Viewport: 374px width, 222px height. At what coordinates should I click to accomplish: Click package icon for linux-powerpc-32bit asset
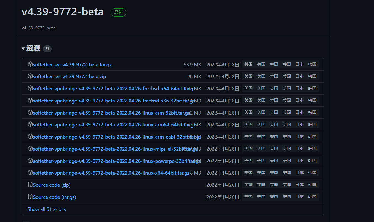[x=30, y=161]
